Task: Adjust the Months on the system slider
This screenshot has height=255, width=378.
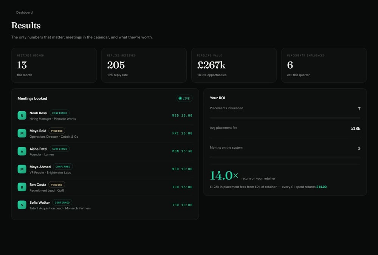Action: 285,157
